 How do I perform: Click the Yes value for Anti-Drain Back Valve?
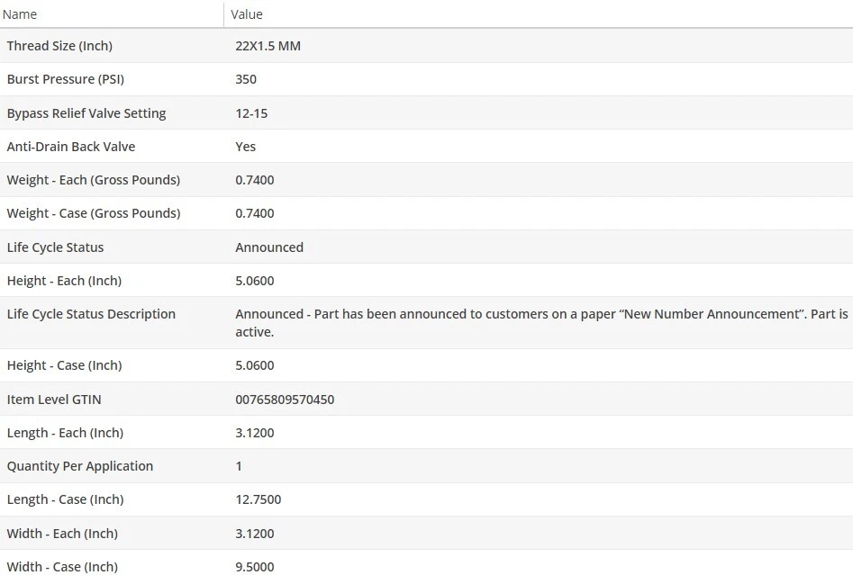coord(246,147)
